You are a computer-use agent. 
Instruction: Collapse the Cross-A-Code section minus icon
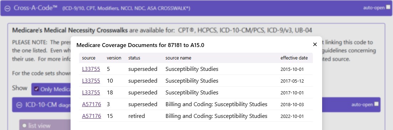tap(7, 8)
